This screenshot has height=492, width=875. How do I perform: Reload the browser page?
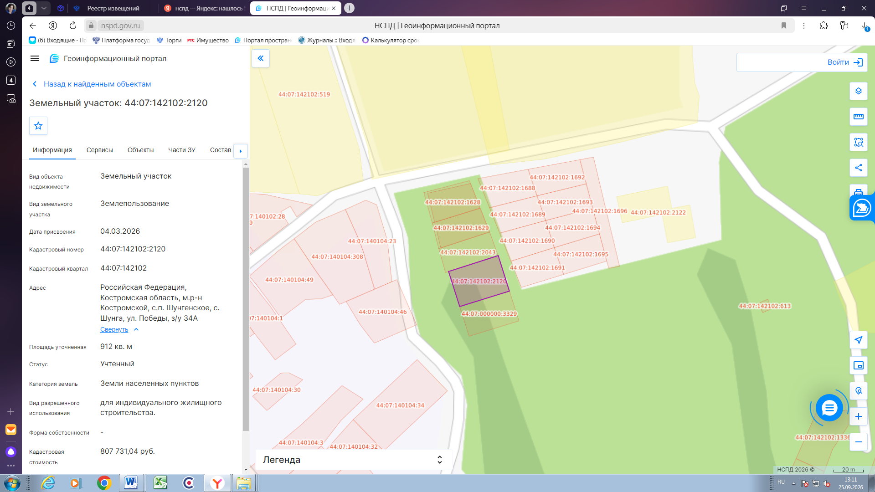coord(73,26)
